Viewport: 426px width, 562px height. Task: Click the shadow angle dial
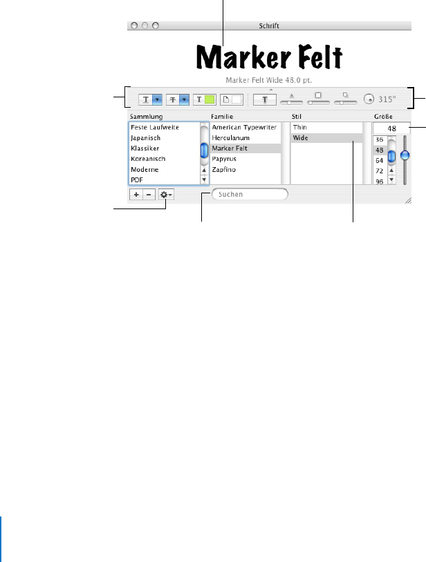tap(369, 99)
